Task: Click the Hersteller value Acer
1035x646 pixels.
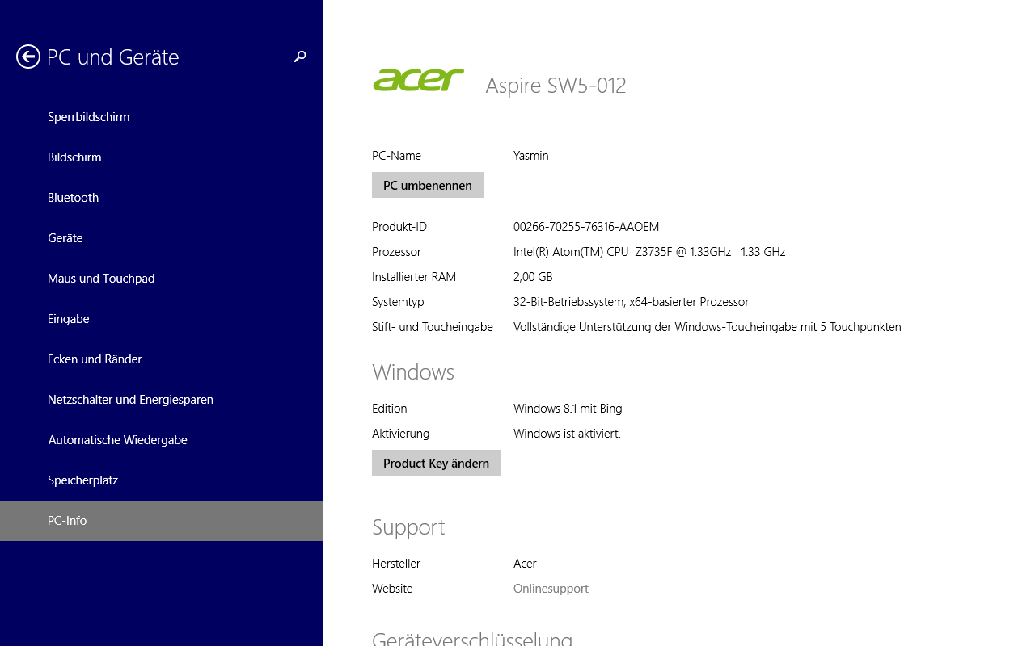Action: [x=525, y=564]
